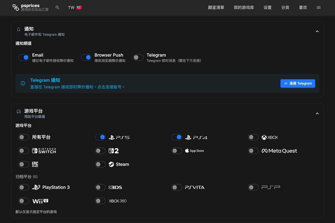Screen dimensions: 335x223
Task: Click the psprices logo icon
Action: point(16,7)
